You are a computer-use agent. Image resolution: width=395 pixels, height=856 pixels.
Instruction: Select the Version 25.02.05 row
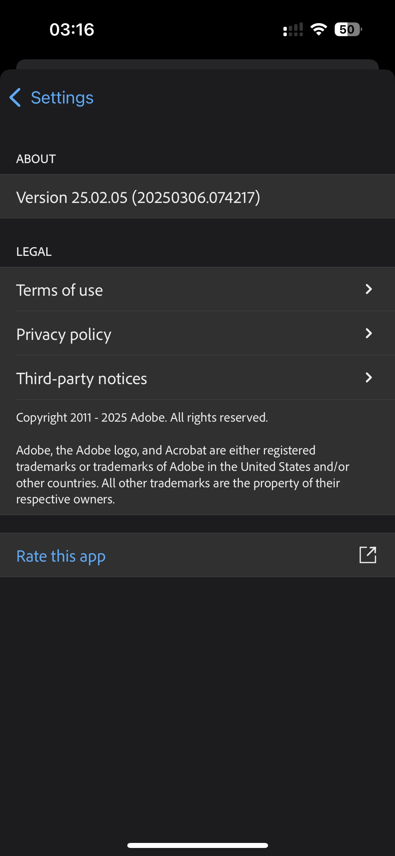(197, 197)
